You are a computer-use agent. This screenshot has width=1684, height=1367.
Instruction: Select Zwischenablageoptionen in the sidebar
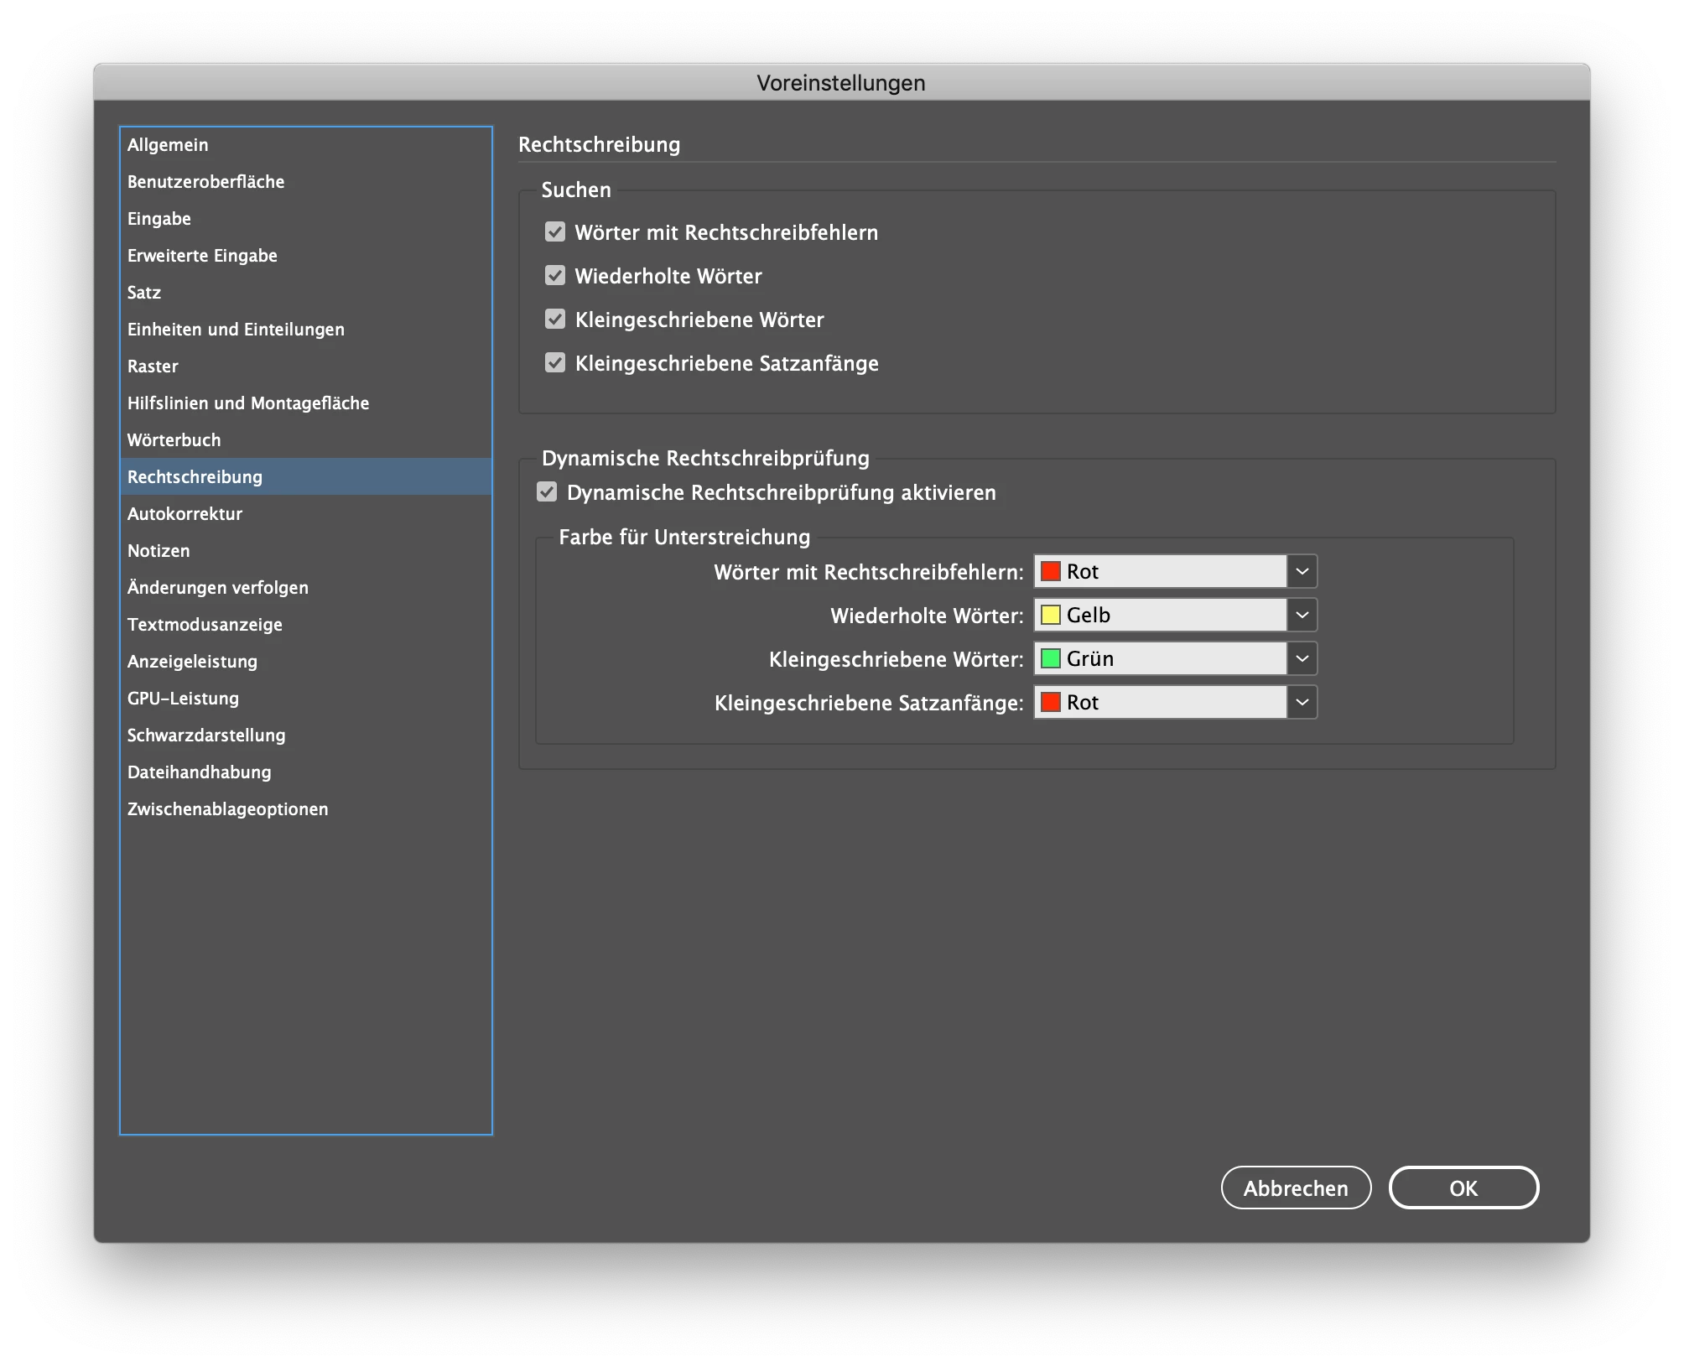[x=227, y=809]
